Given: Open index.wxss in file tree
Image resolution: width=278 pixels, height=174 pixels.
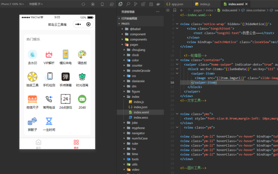Looking at the screenshot, I should (x=141, y=118).
